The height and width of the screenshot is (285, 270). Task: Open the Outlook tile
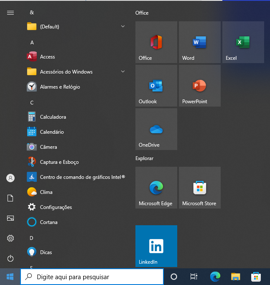point(156,86)
